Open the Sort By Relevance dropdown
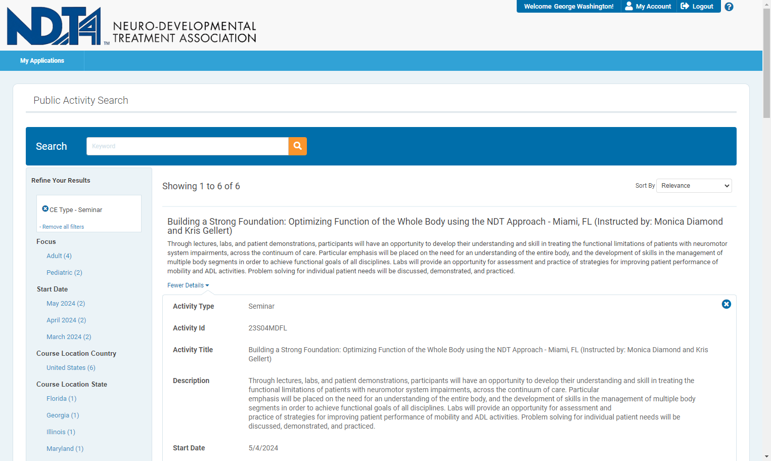 694,186
